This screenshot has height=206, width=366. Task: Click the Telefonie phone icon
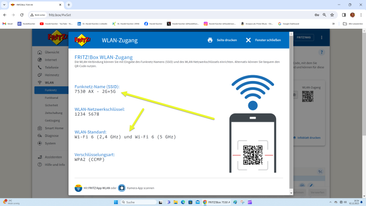40,67
